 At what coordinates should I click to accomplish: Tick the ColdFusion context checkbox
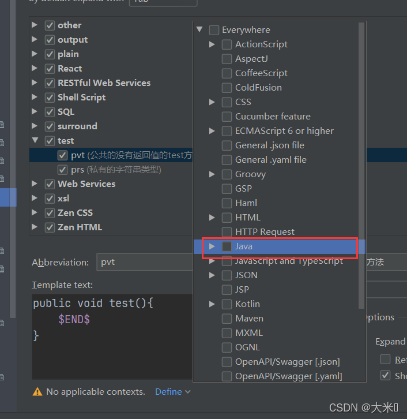pyautogui.click(x=227, y=88)
